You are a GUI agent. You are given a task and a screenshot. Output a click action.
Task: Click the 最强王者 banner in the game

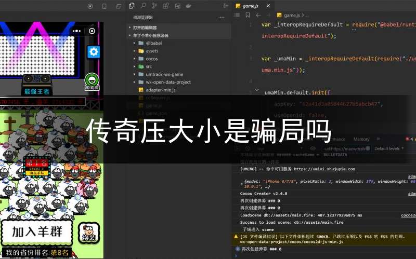[36, 92]
